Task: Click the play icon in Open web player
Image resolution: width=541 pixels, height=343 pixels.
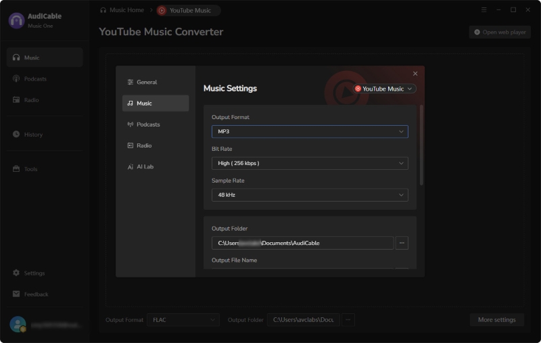Action: tap(477, 32)
